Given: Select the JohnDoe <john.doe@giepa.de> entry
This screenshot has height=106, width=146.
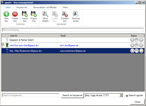Looking at the screenshot, I should click(x=24, y=45).
